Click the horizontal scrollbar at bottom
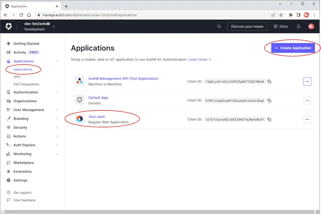The width and height of the screenshot is (321, 214). pyautogui.click(x=159, y=212)
